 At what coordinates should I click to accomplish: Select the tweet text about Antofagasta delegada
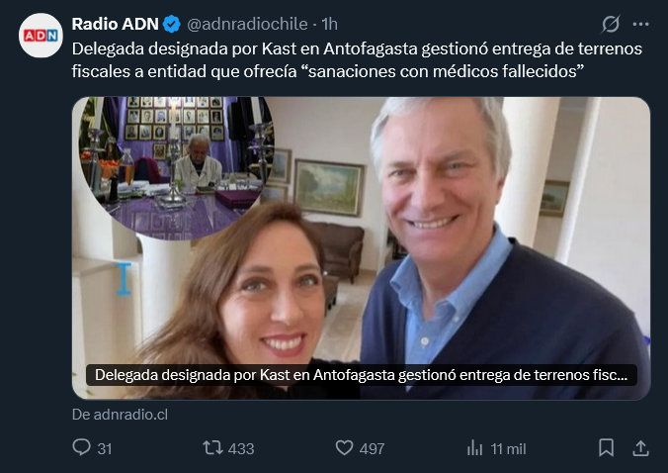coord(357,60)
